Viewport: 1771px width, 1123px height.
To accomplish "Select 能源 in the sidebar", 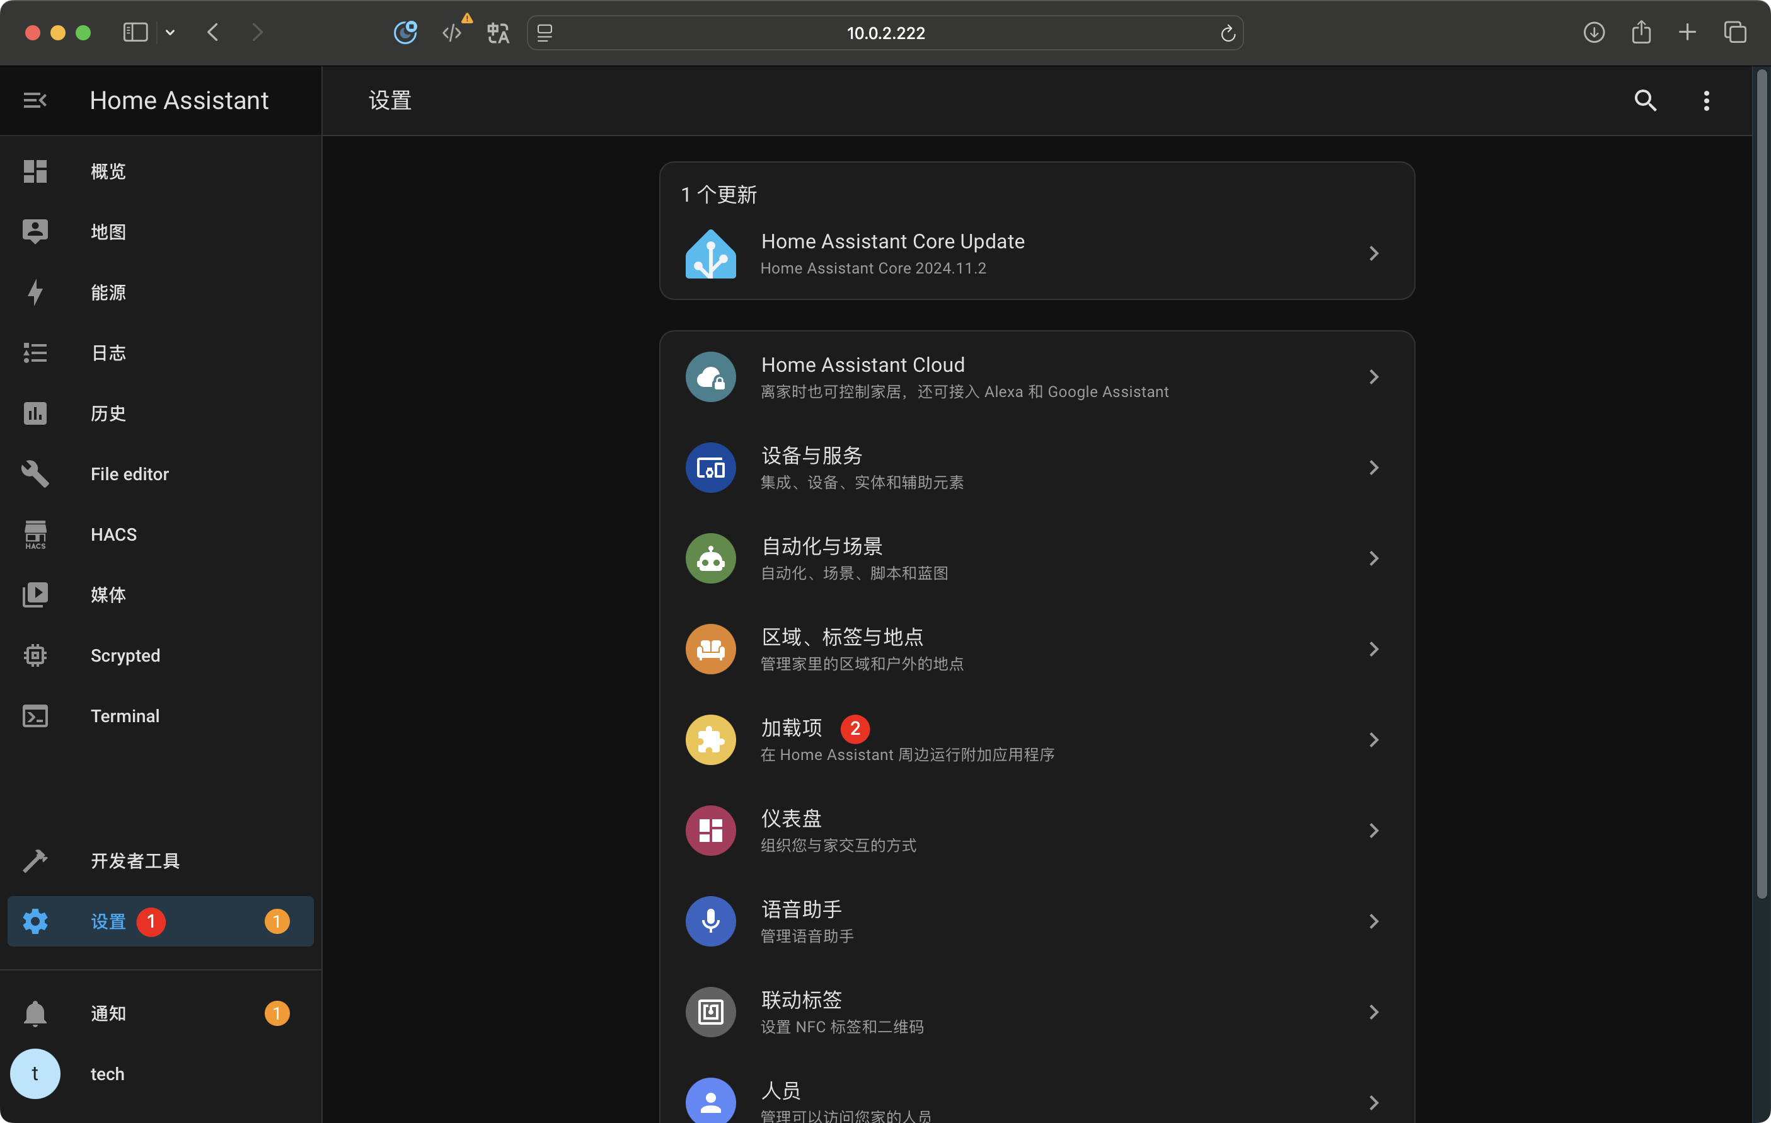I will [x=160, y=292].
